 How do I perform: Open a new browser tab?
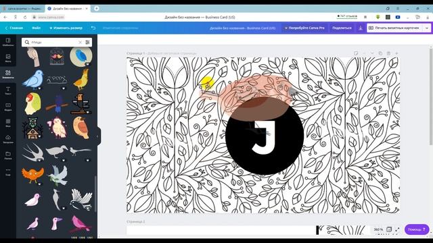[96, 9]
